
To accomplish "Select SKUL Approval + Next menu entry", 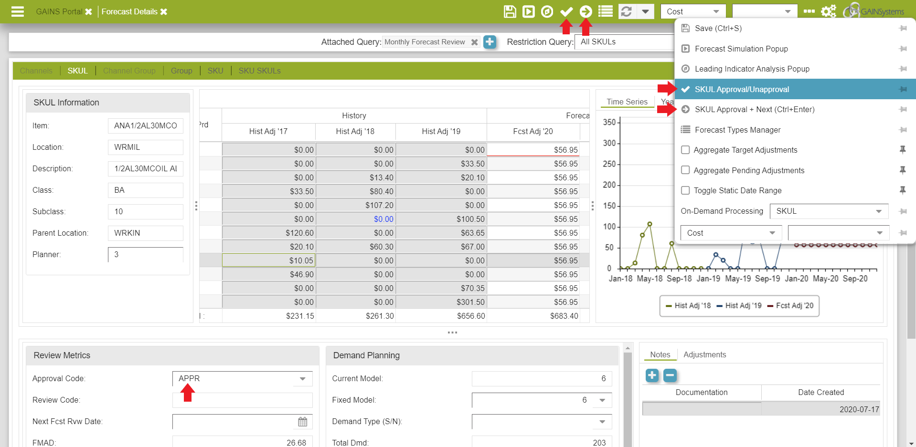I will tap(754, 110).
